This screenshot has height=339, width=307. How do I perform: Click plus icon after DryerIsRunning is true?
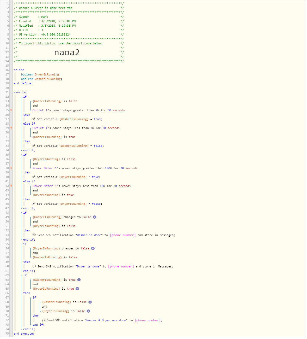[x=77, y=289]
